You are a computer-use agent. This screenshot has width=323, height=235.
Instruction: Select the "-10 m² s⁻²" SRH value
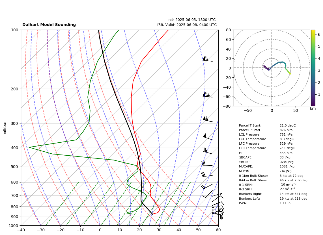[288, 185]
